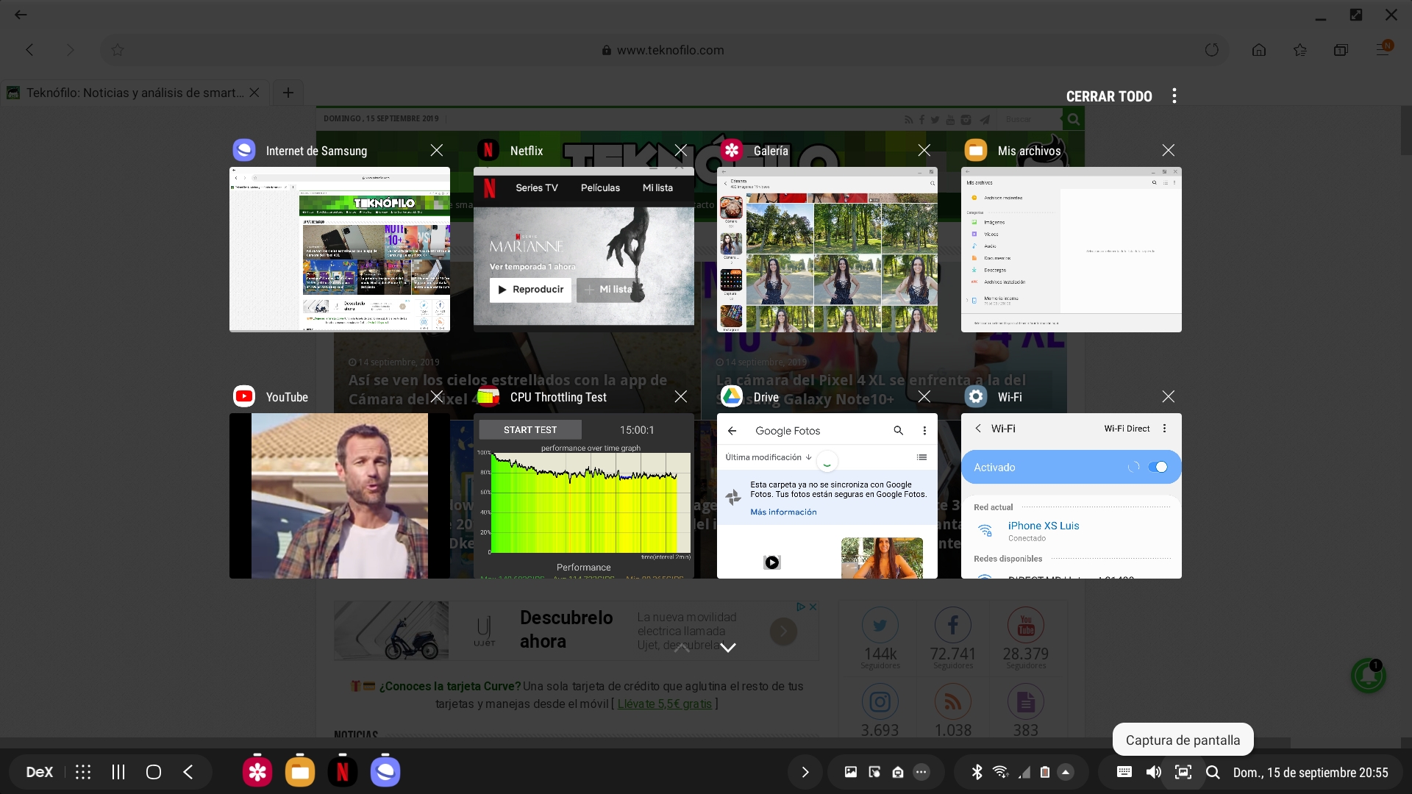Click the Más información link in Drive

click(783, 512)
